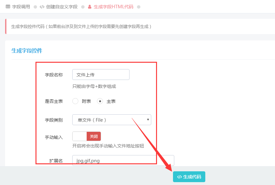Image resolution: width=275 pixels, height=185 pixels.
Task: Open the 字段类别 dropdown showing 单文件（File）
Action: [112, 120]
